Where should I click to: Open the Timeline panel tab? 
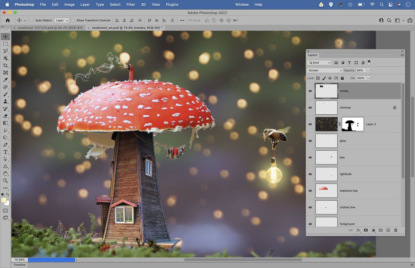pos(19,265)
